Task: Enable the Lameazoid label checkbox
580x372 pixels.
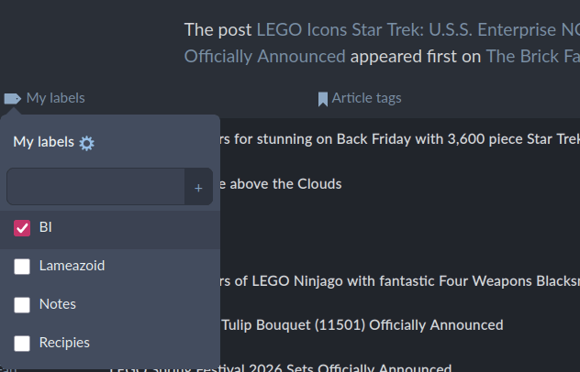Action: click(x=23, y=266)
